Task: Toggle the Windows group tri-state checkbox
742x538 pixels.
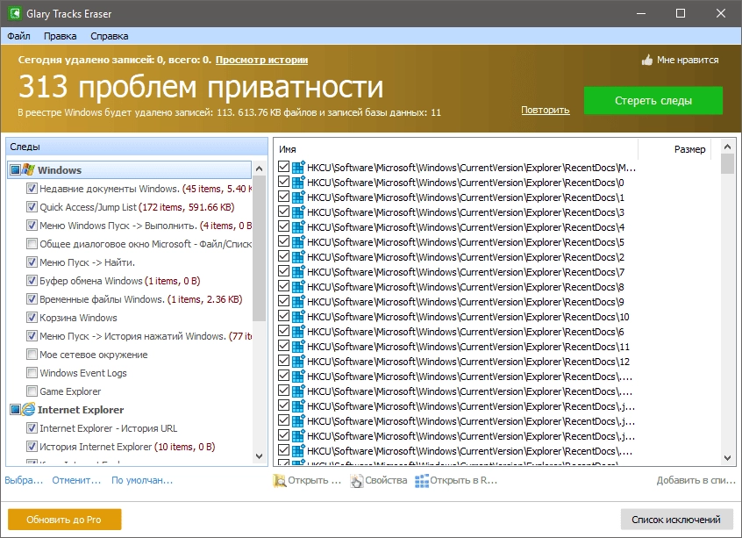Action: 15,169
